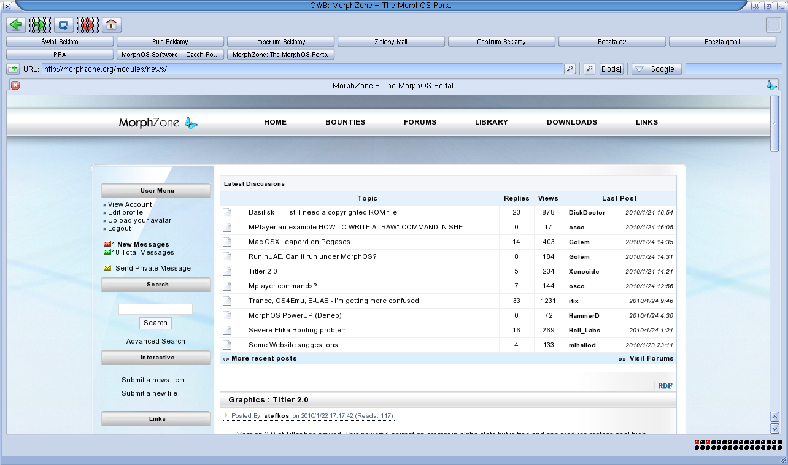Click the scrollbar down arrow
Image resolution: width=788 pixels, height=465 pixels.
click(x=774, y=429)
